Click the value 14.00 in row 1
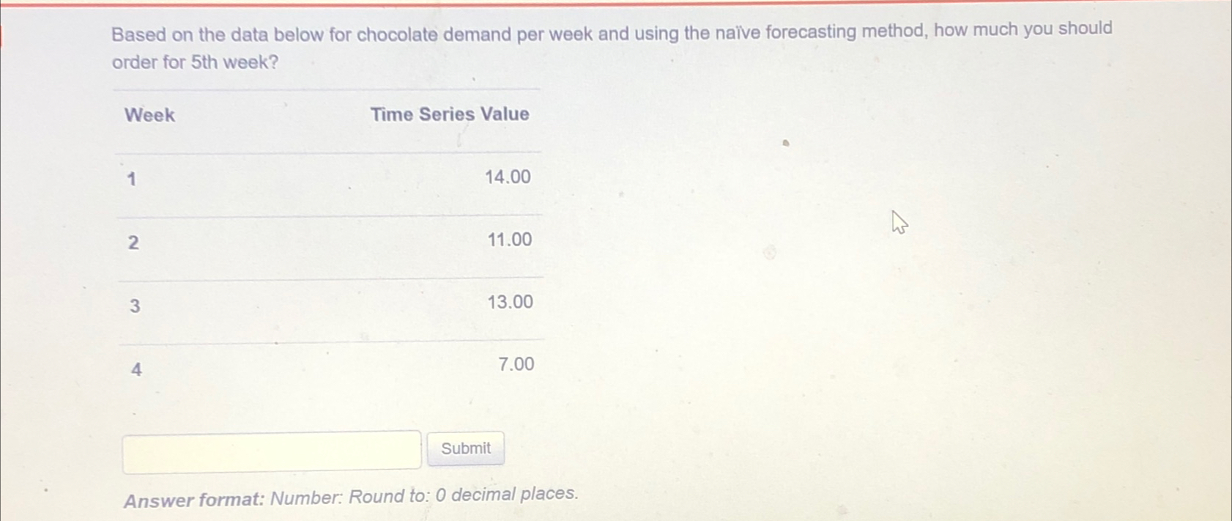Image resolution: width=1232 pixels, height=521 pixels. [x=508, y=177]
